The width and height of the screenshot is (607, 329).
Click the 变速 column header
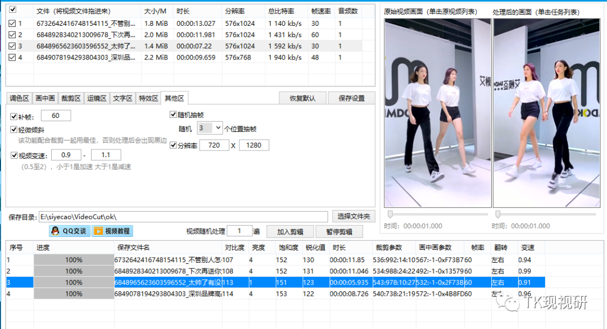tap(531, 248)
